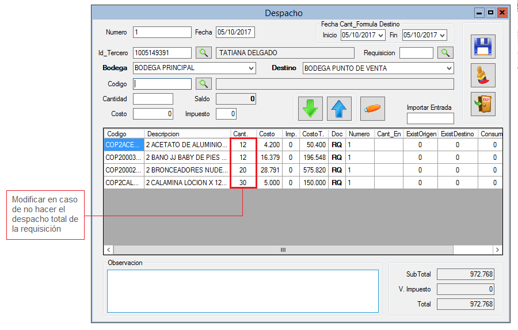Click the Codigo search magnifier icon
Image resolution: width=518 pixels, height=330 pixels.
(x=204, y=84)
